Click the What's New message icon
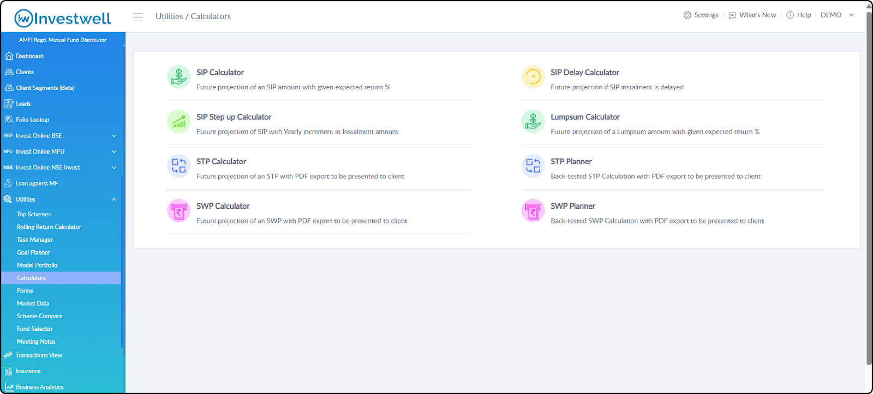The width and height of the screenshot is (873, 394). pyautogui.click(x=732, y=15)
